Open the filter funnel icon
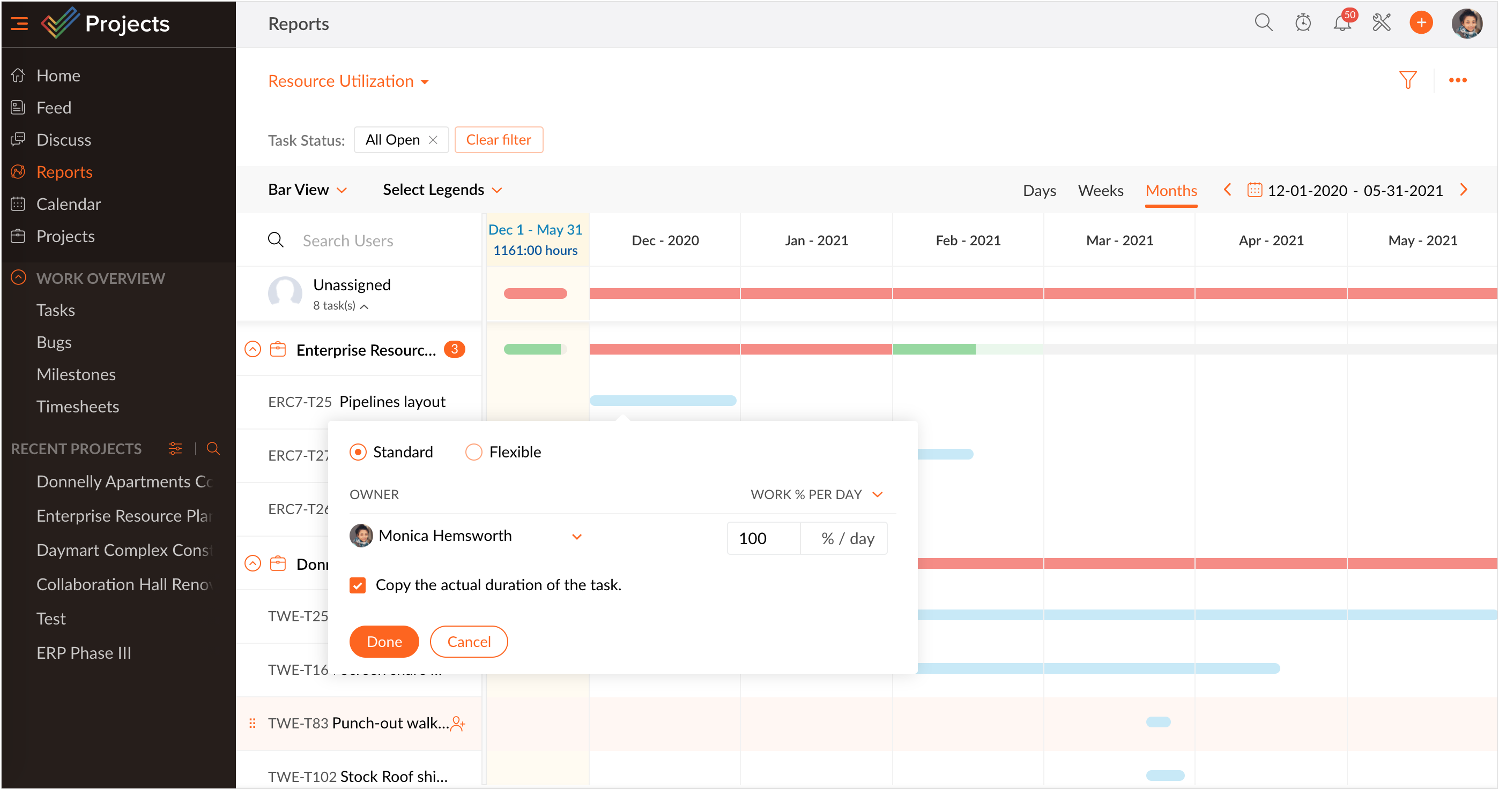This screenshot has width=1499, height=790. tap(1407, 80)
